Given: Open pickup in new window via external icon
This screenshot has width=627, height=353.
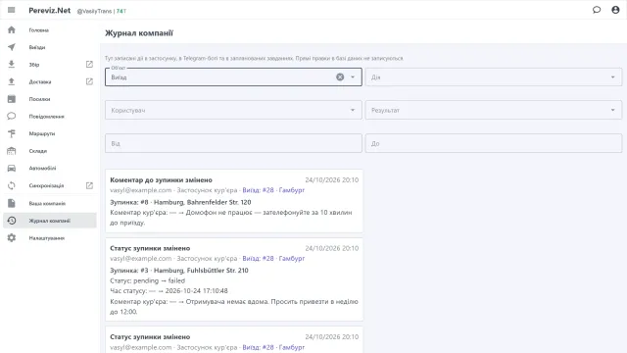Looking at the screenshot, I should (x=89, y=64).
